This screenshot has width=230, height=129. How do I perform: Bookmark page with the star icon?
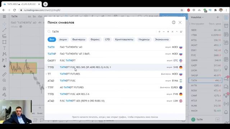click(182, 10)
